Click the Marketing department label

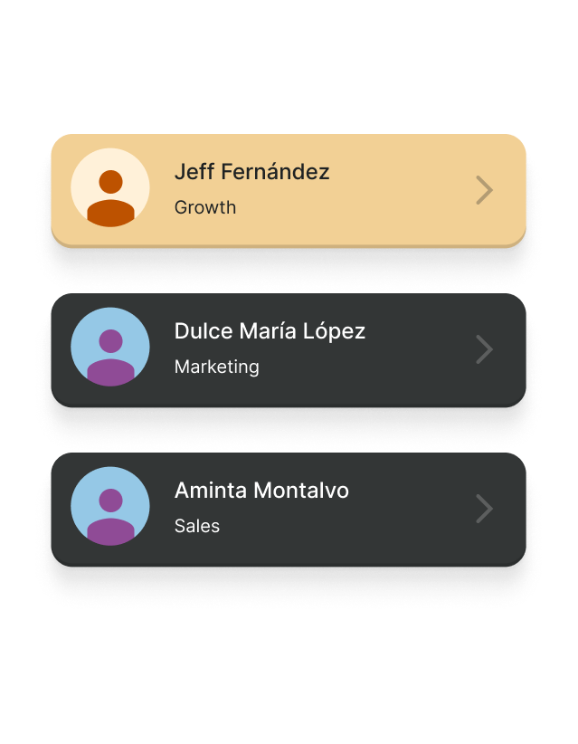216,367
